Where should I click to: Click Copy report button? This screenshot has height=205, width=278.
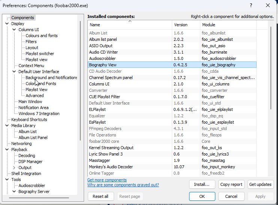coord(231,184)
